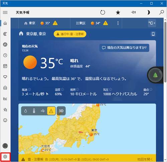167x162 pixels.
Task: Click scrollbar down arrow
Action: pyautogui.click(x=165, y=160)
